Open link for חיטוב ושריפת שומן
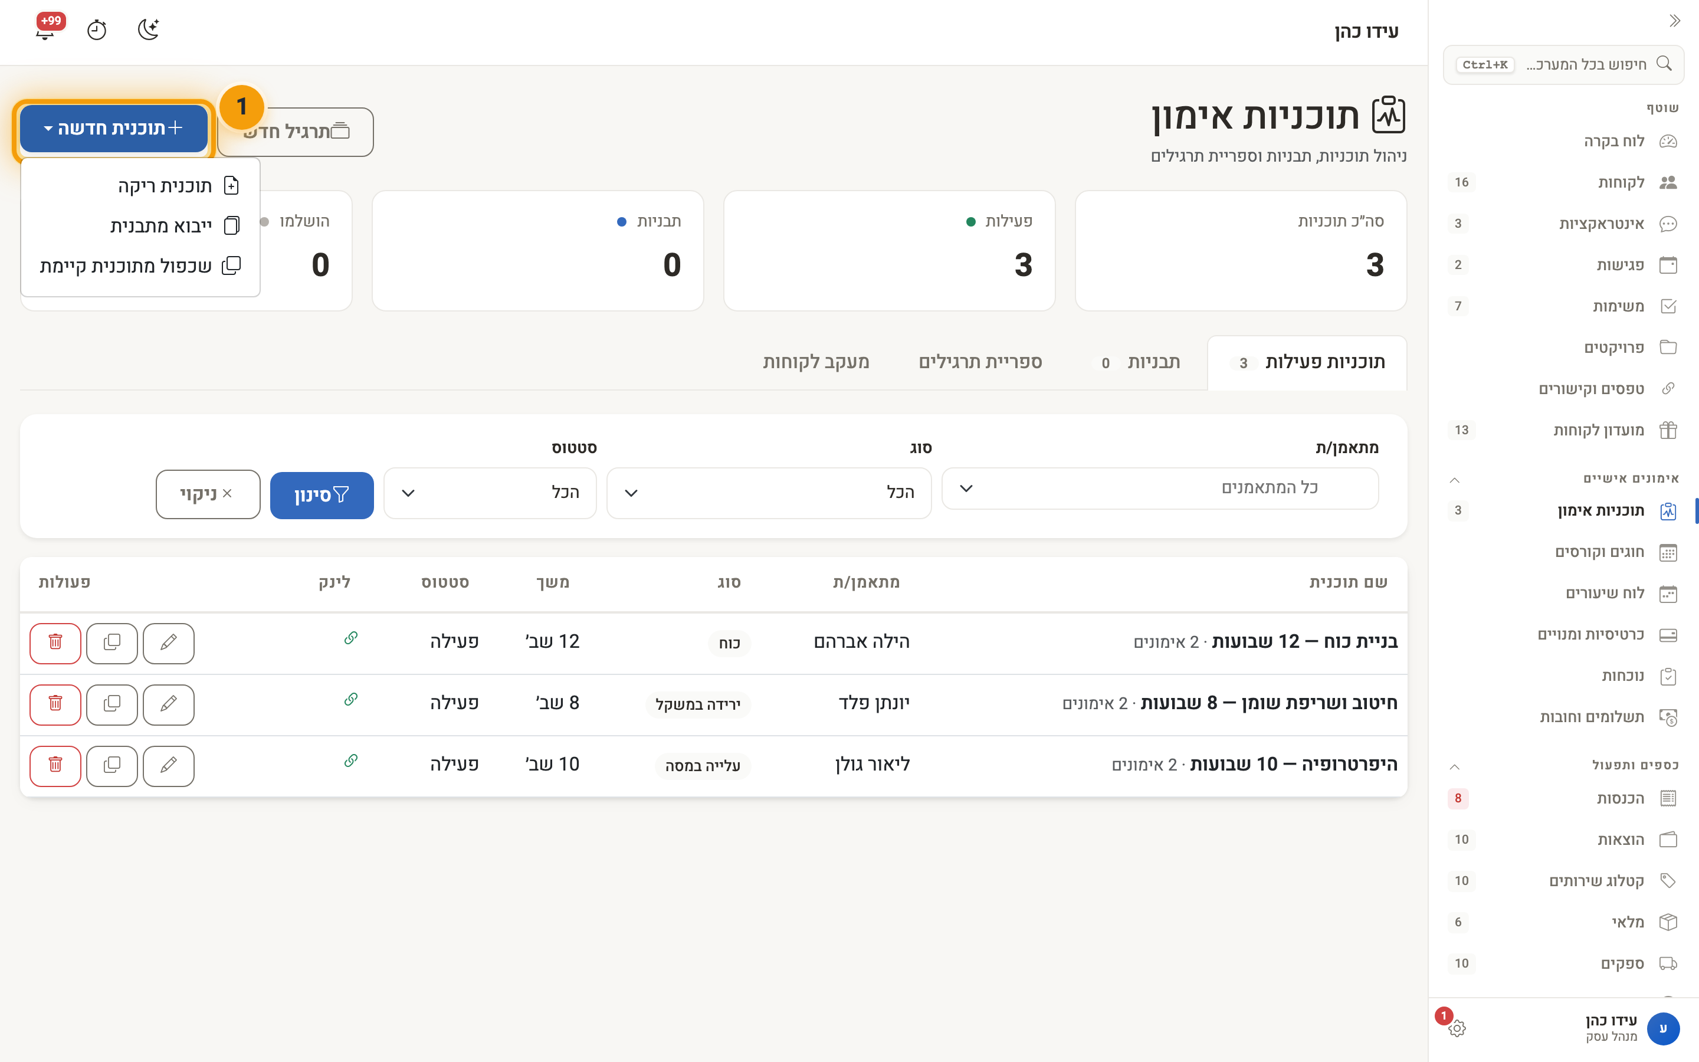The height and width of the screenshot is (1062, 1699). 351,699
